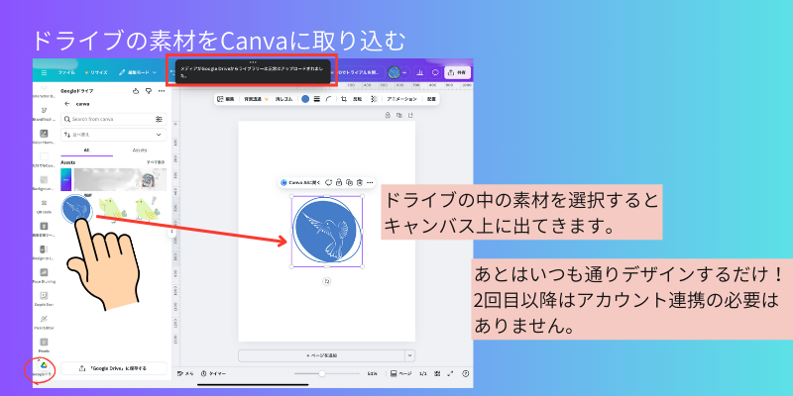This screenshot has height=396, width=793.
Task: Open the メモ notes panel
Action: [x=185, y=374]
